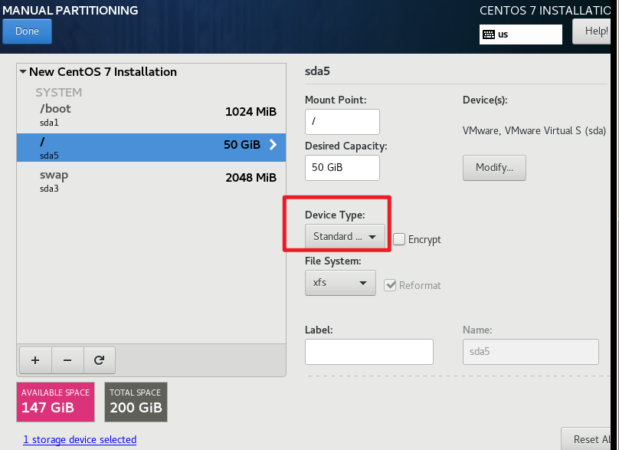Click the us keyboard layout selector
Image resolution: width=619 pixels, height=450 pixels.
(521, 34)
